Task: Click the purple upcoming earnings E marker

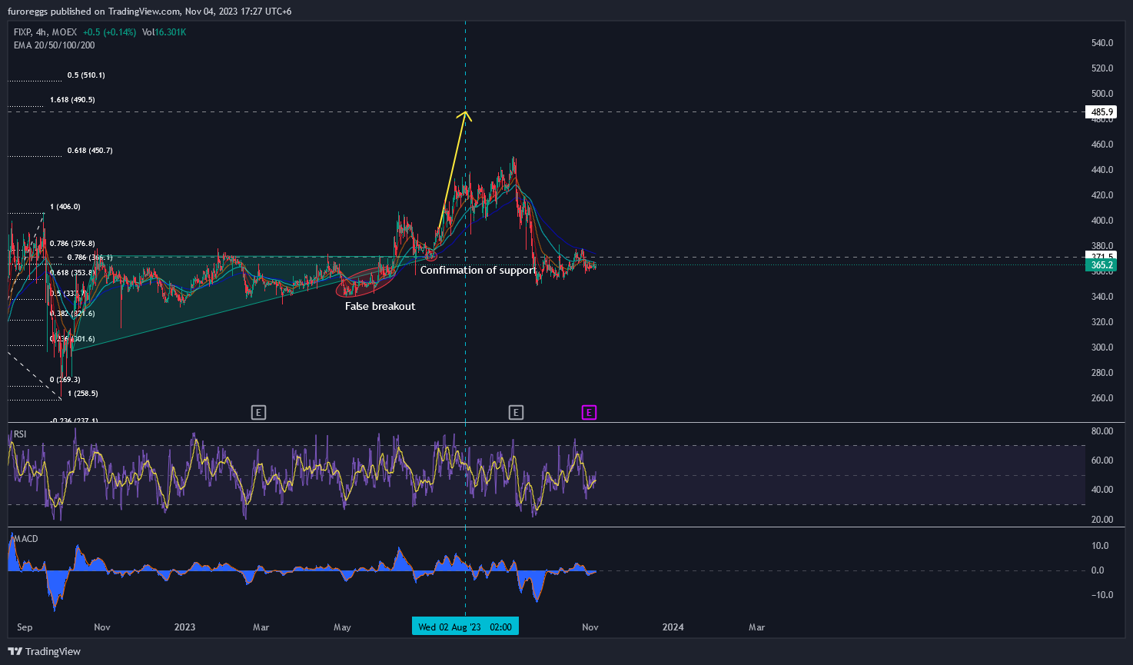Action: (x=589, y=413)
